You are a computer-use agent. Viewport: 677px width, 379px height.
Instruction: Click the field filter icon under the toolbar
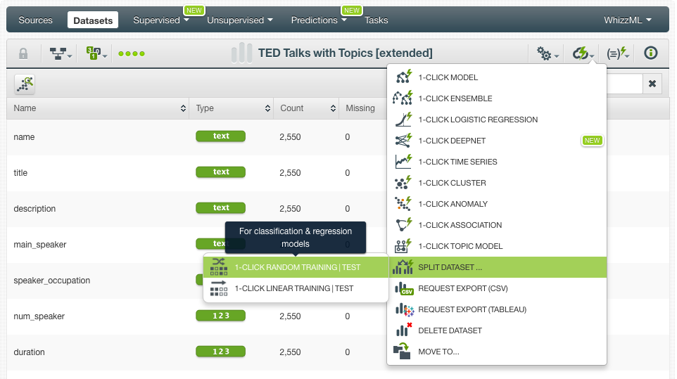click(25, 84)
